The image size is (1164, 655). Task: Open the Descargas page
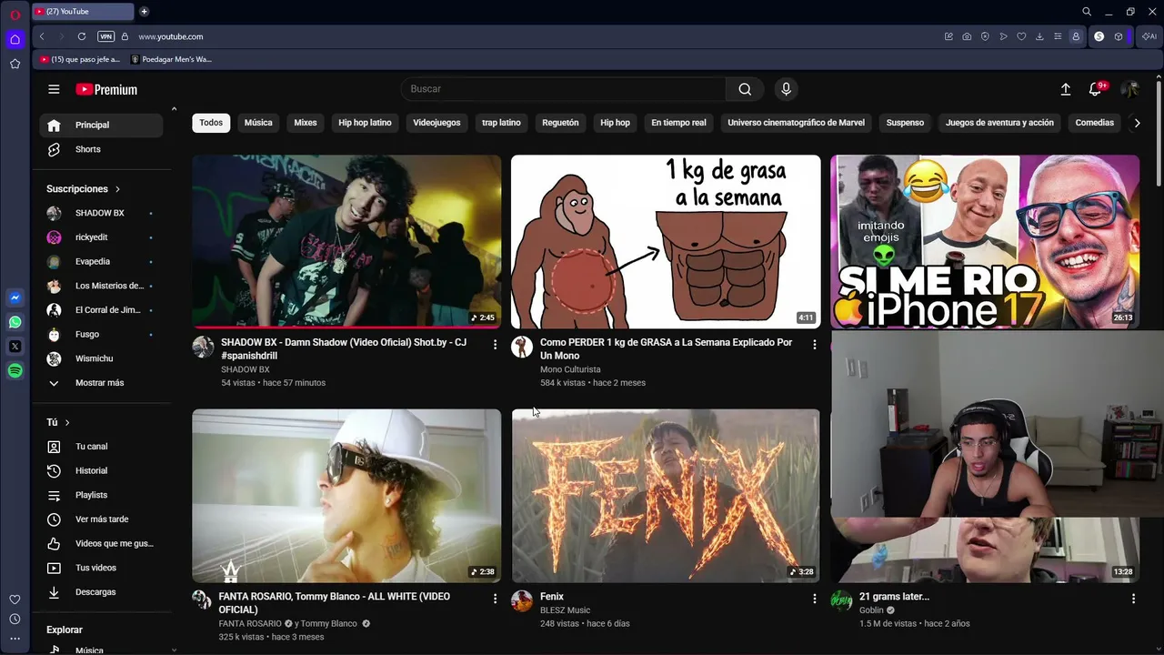pyautogui.click(x=101, y=592)
